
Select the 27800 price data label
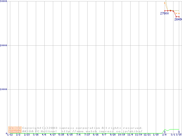tap(164, 13)
